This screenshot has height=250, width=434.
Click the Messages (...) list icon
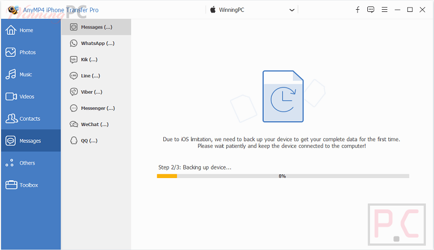pyautogui.click(x=74, y=27)
